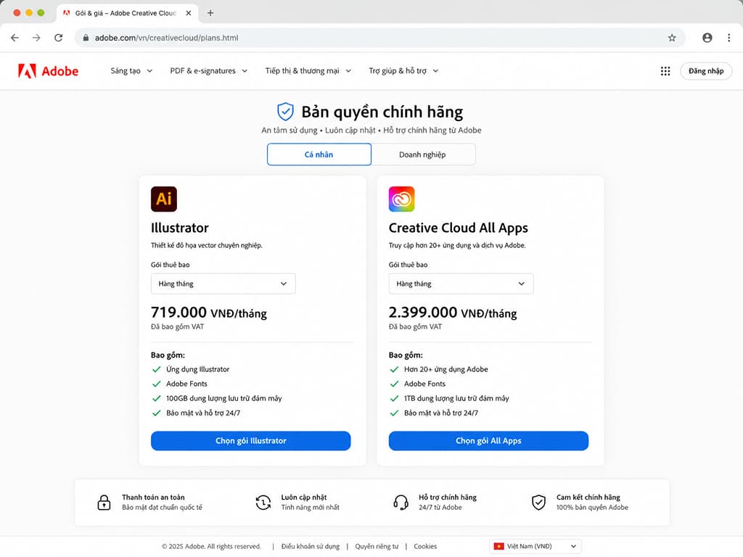Click Truy cập hơn 20+ ứng dụng description
Viewport: 743px width, 557px height.
point(457,245)
